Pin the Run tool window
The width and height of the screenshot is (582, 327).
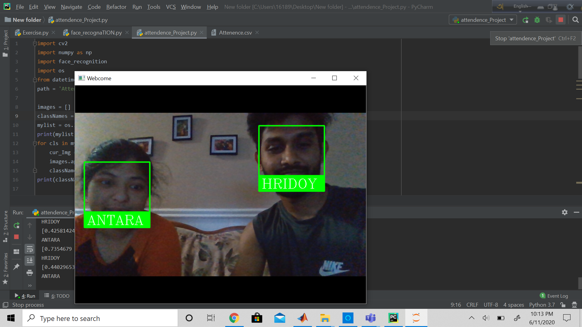[x=17, y=266]
